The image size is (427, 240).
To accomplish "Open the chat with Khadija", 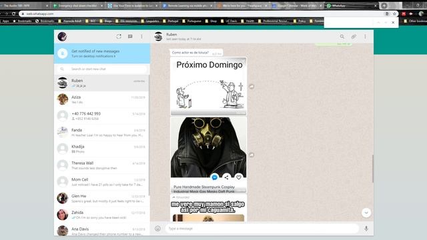I will coord(102,149).
